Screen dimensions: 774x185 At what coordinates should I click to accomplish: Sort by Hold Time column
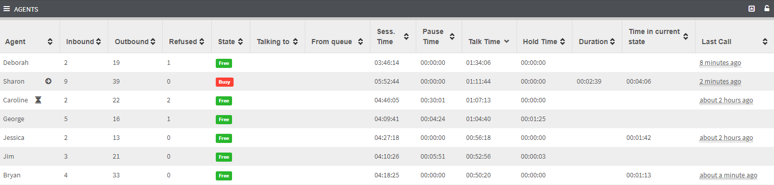[x=544, y=42]
